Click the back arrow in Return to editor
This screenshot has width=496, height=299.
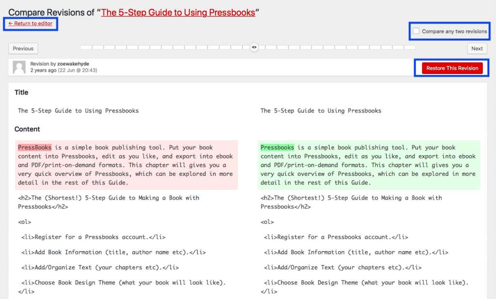tap(11, 23)
